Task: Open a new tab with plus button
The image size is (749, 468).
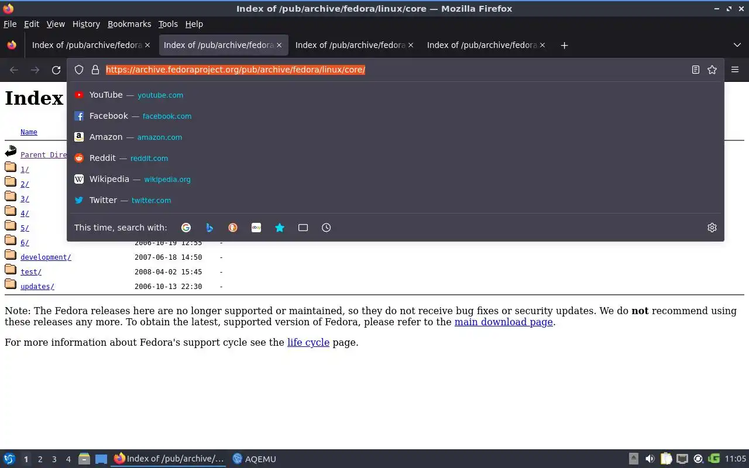Action: click(x=564, y=45)
